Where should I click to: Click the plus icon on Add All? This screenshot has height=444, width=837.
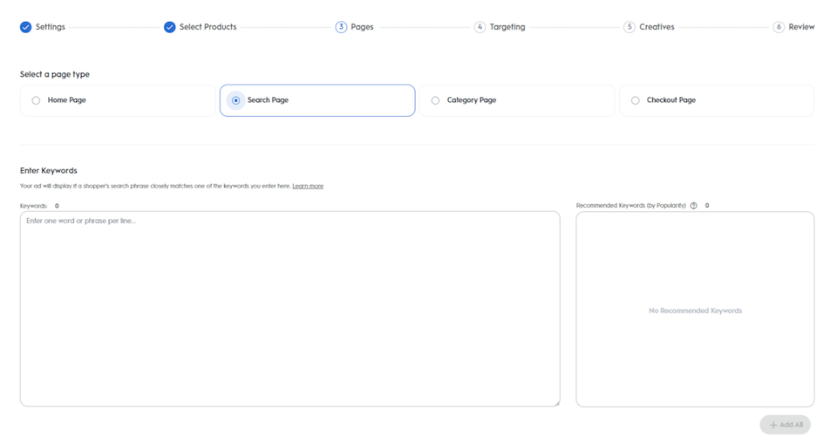(x=773, y=425)
